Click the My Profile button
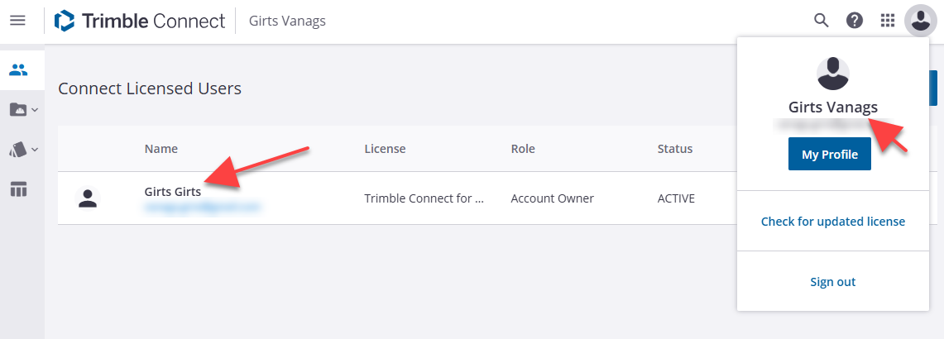 [829, 155]
